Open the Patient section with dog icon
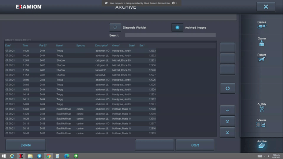The image size is (283, 159). click(x=262, y=58)
